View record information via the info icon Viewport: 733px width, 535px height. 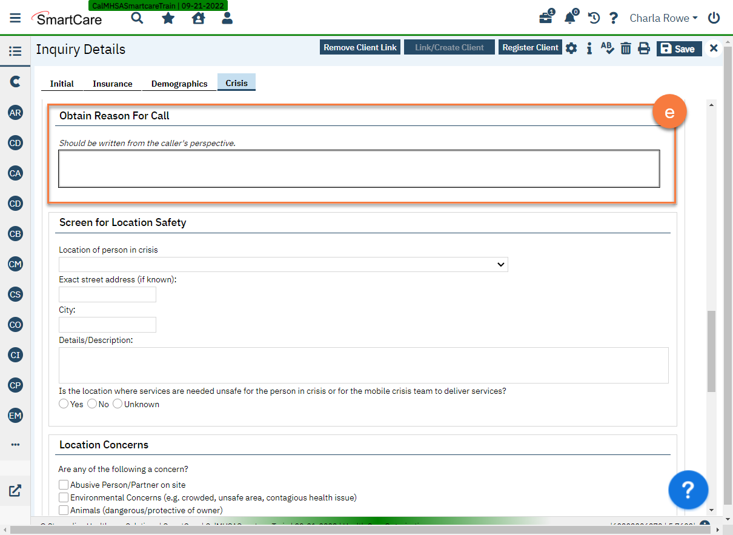[589, 48]
